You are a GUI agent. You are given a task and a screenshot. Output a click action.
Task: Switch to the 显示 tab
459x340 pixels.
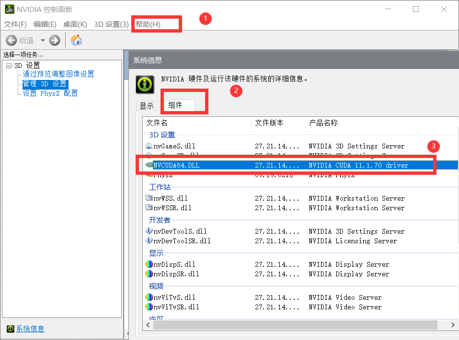tap(147, 106)
